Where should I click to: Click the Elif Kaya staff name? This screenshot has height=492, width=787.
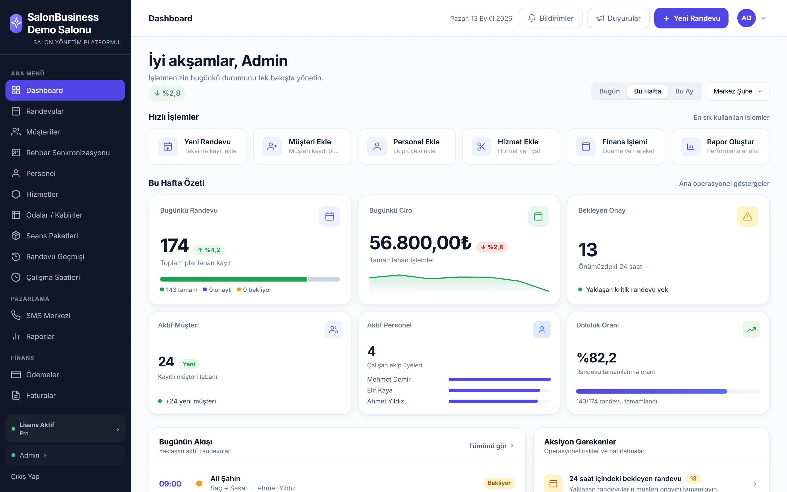coord(380,390)
